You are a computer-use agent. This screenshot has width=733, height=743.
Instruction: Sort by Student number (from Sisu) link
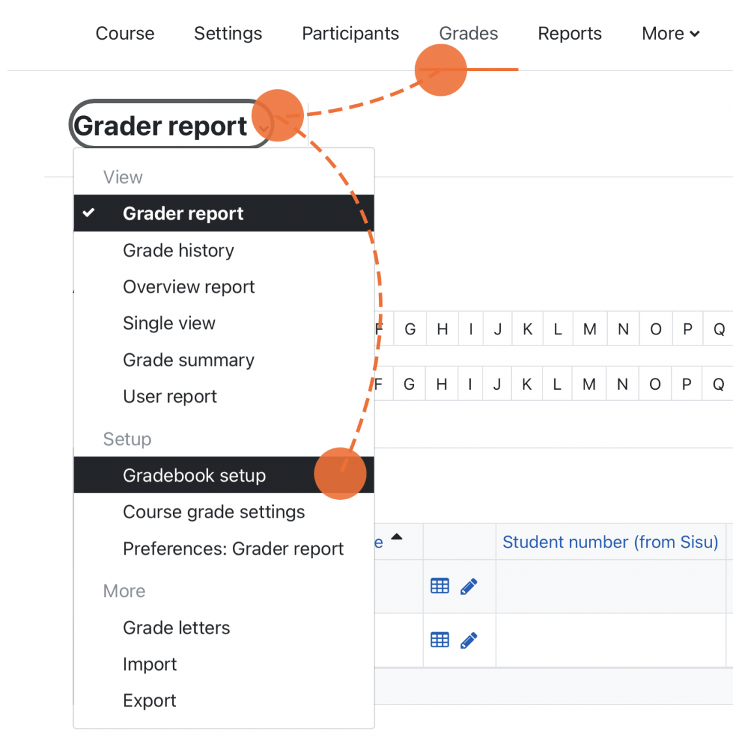610,542
